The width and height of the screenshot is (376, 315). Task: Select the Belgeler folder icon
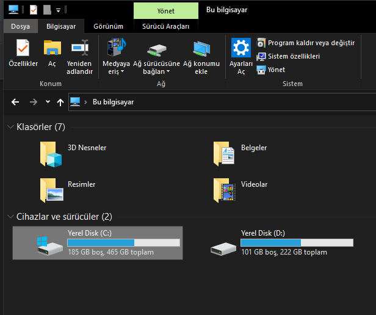tap(224, 154)
